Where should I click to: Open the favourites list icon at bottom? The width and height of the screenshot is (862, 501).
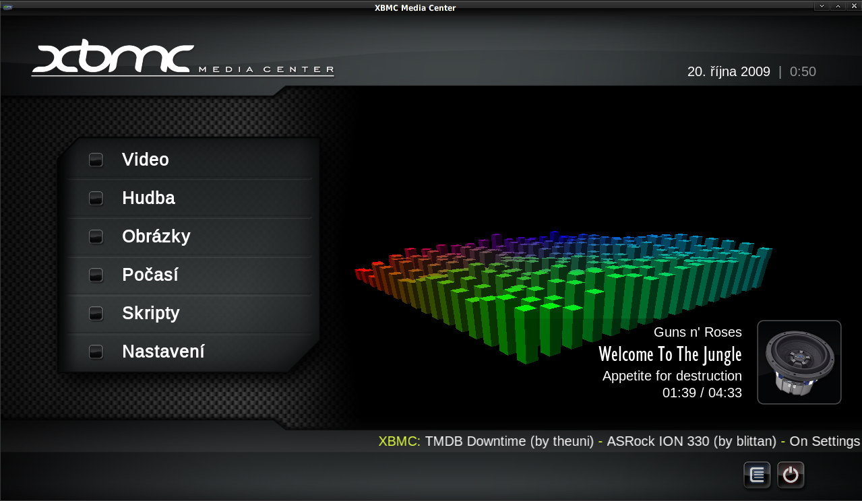[757, 475]
